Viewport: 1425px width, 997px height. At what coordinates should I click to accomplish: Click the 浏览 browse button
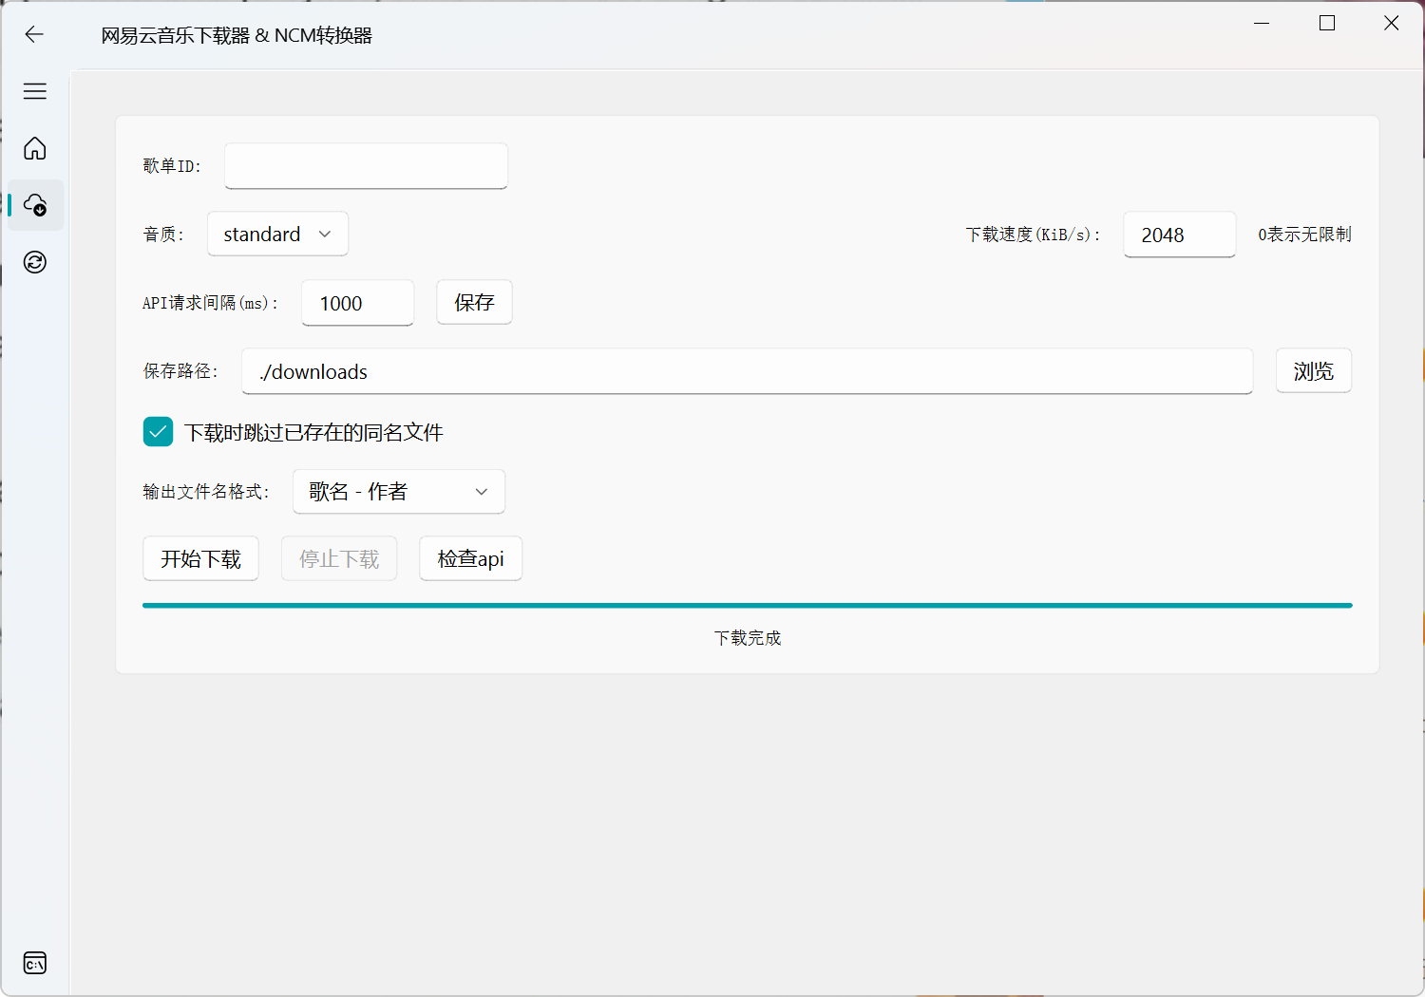(1313, 370)
